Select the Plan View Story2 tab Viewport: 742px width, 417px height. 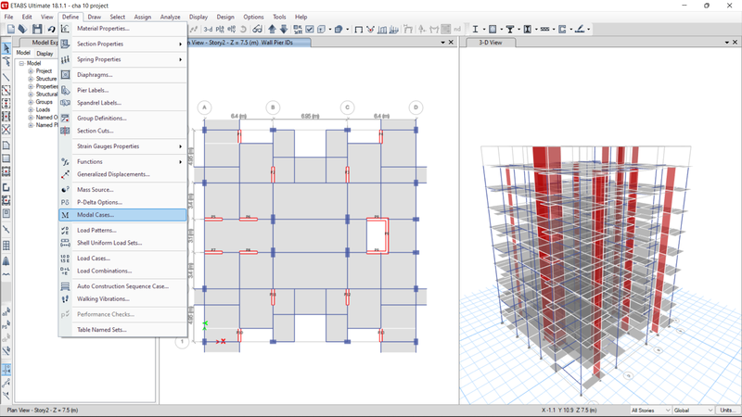249,43
